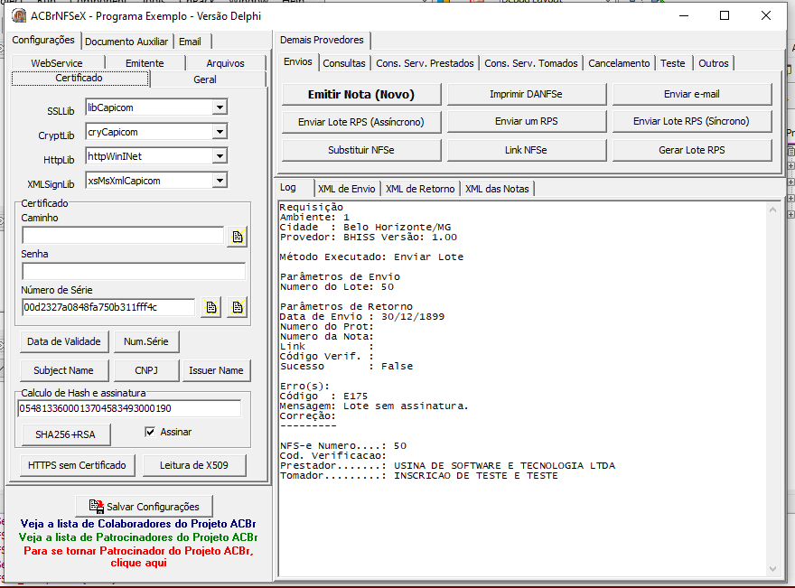Click Issuer Name button
This screenshot has height=588, width=795.
tap(216, 370)
